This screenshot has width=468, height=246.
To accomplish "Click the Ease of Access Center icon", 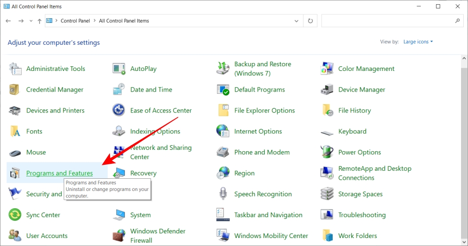I will coord(119,110).
